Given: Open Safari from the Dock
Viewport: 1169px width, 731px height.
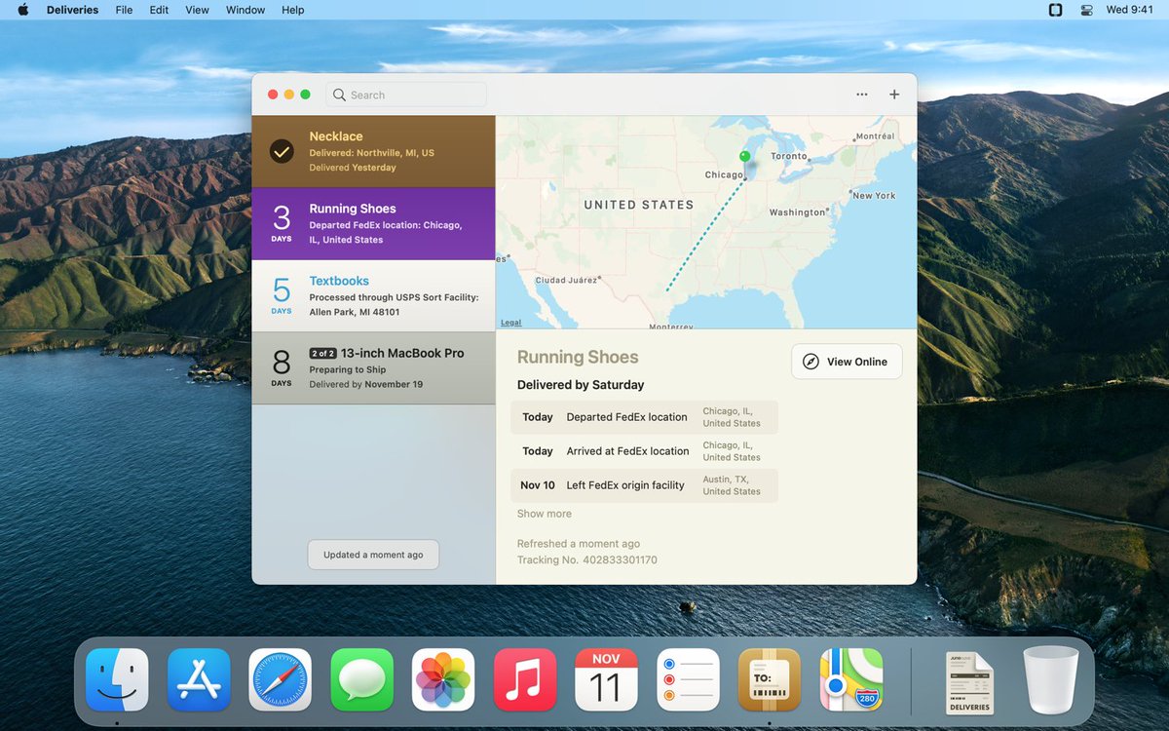Looking at the screenshot, I should (281, 679).
